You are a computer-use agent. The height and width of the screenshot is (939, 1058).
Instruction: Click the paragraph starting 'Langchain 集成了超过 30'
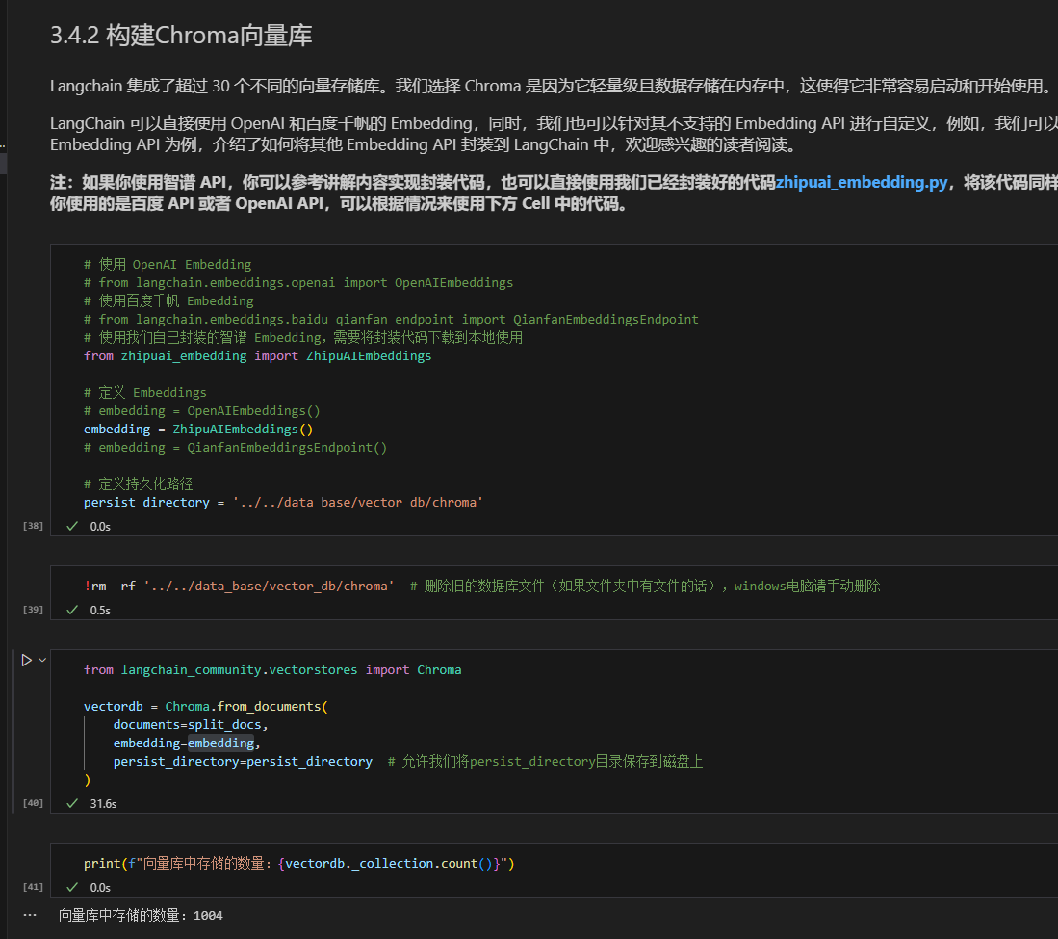[x=552, y=87]
